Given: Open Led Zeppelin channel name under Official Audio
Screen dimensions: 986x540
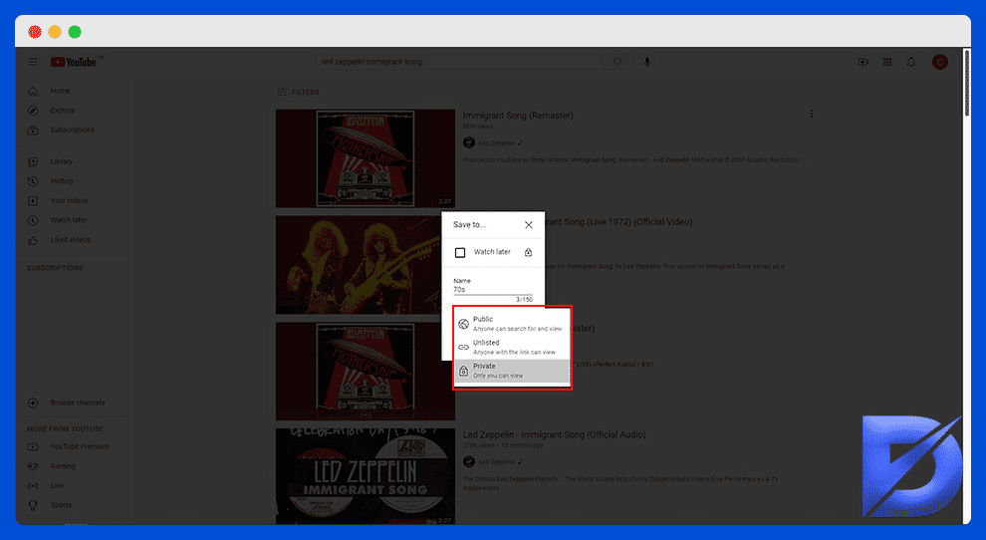Looking at the screenshot, I should pos(497,462).
